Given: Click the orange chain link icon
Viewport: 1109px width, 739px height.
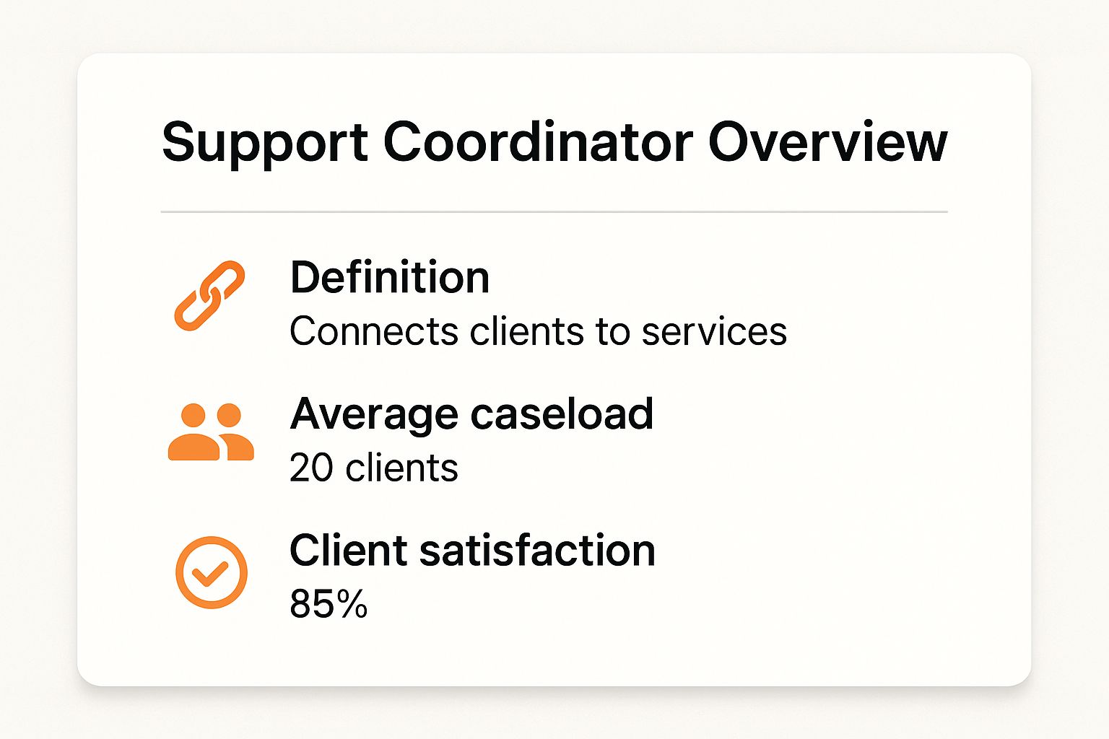Looking at the screenshot, I should click(209, 295).
